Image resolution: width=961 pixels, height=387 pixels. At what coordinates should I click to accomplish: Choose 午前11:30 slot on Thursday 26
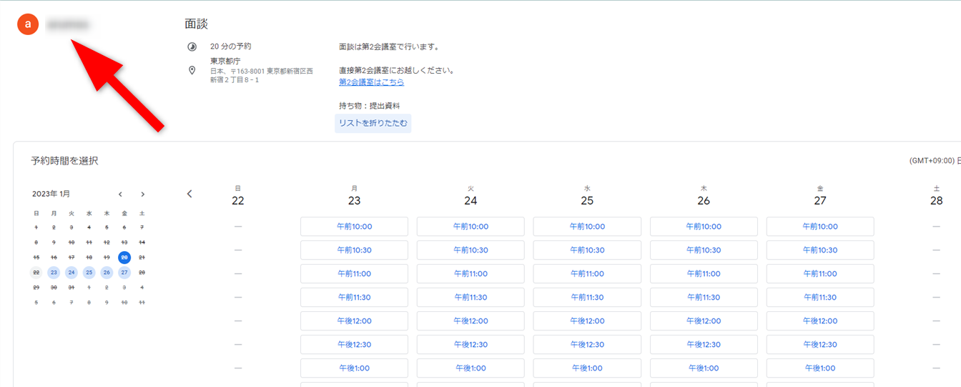704,298
